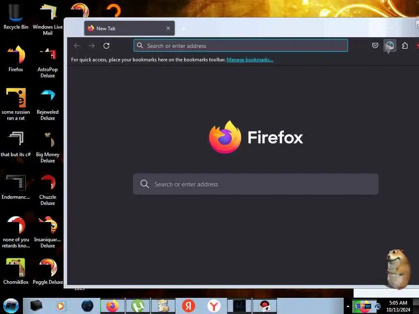Open Insaniquar... Deluxe desktop icon
Viewport: 419px width, 314px height.
(47, 232)
